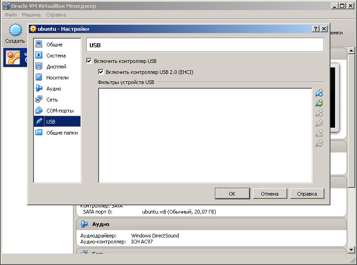Viewport: 357px width, 265px height.
Task: Click the disabled move filter up icon
Action: 319,133
